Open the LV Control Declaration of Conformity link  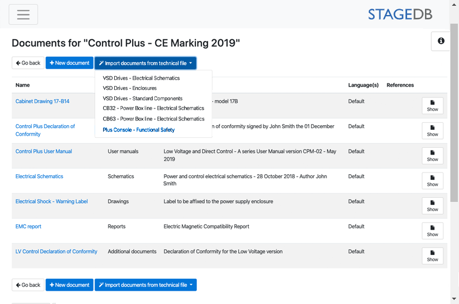[56, 252]
